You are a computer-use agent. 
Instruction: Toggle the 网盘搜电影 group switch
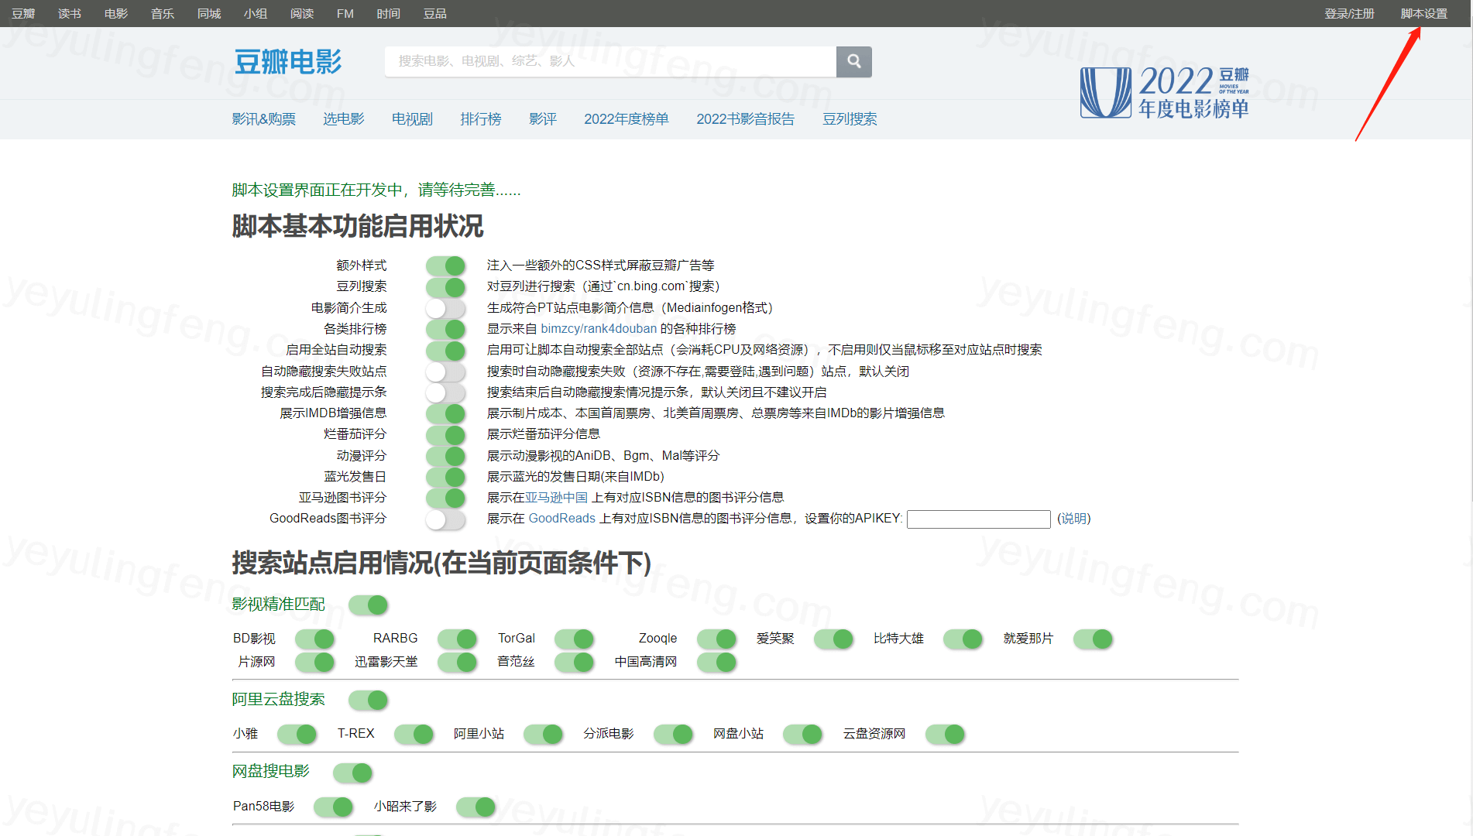click(352, 773)
